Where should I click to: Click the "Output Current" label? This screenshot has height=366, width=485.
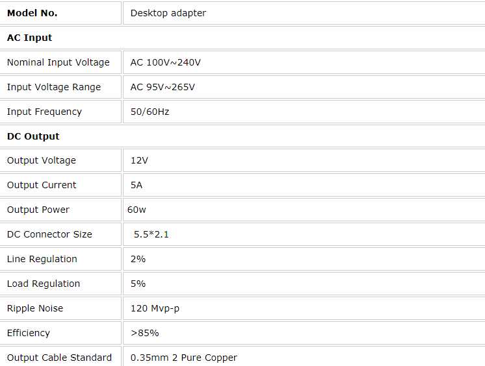[x=42, y=185]
